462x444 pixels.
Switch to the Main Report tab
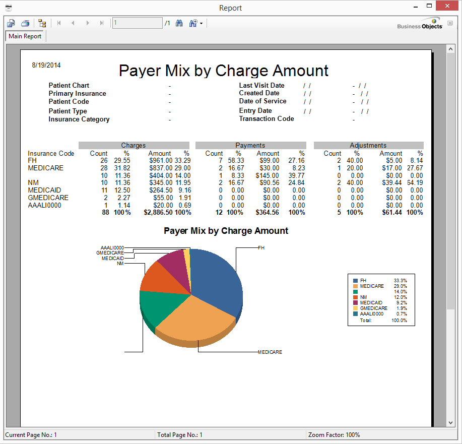point(24,36)
